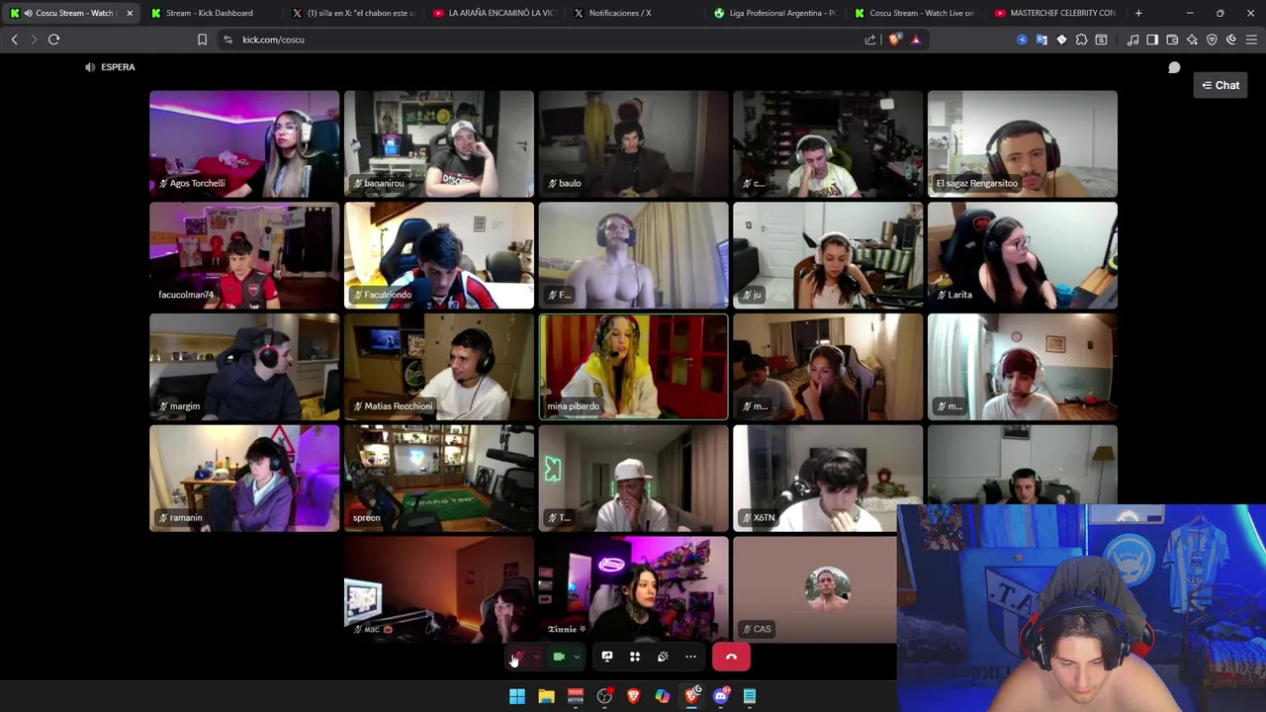This screenshot has width=1266, height=712.
Task: Open the translate extension icon
Action: [1041, 40]
